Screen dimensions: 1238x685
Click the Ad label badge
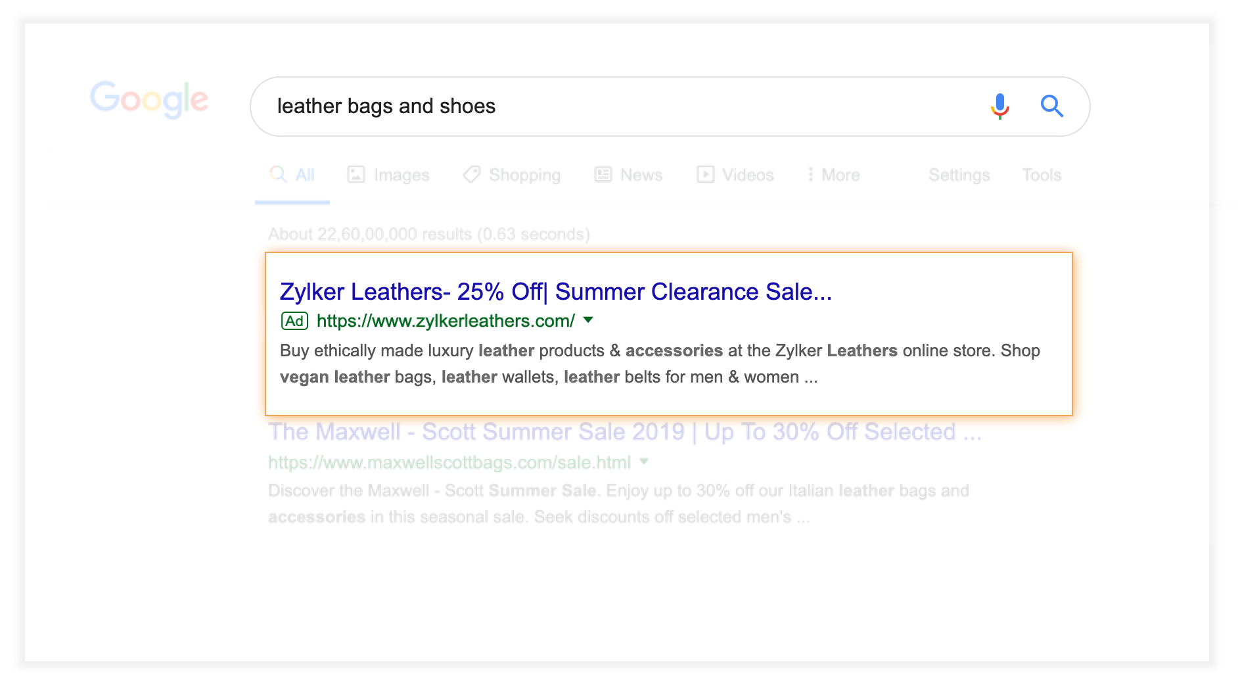294,321
